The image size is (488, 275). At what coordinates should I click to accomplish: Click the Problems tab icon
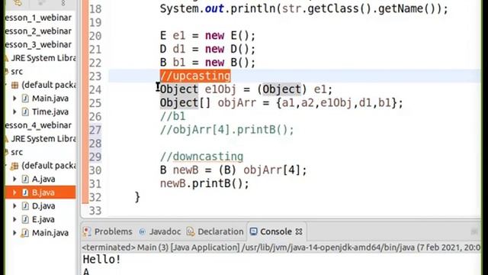coord(87,231)
